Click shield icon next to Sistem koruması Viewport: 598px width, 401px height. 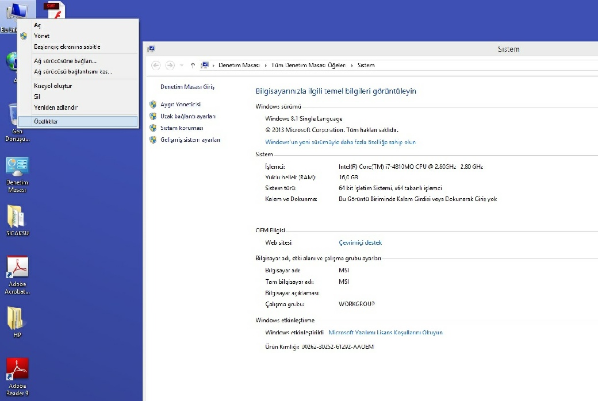click(153, 128)
